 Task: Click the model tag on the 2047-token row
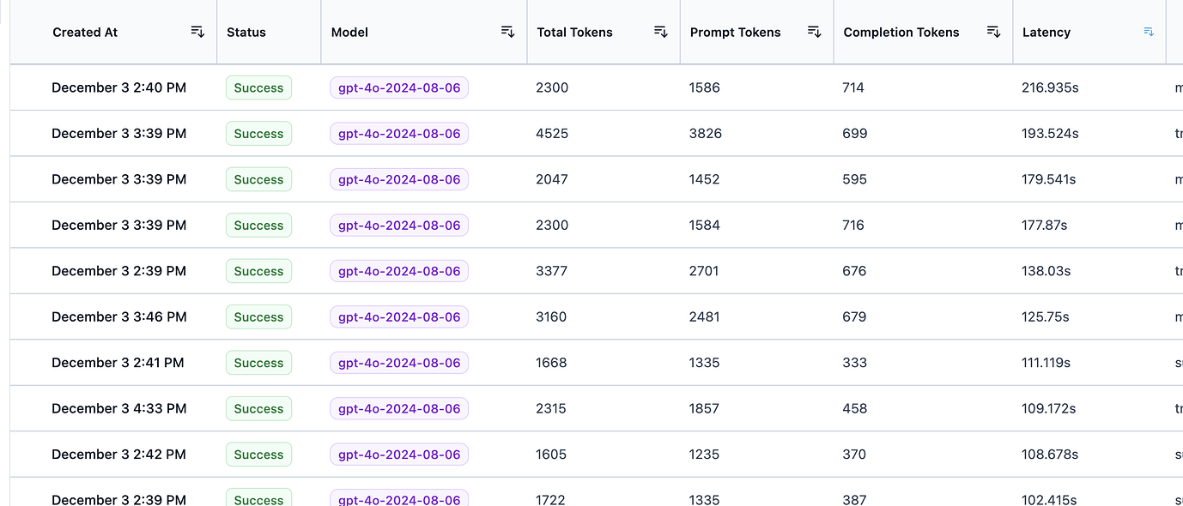[399, 179]
